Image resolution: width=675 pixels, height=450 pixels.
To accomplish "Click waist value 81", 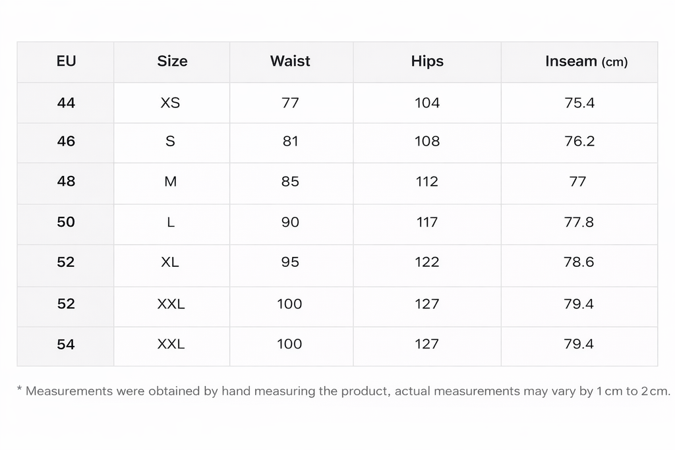I will pyautogui.click(x=290, y=141).
